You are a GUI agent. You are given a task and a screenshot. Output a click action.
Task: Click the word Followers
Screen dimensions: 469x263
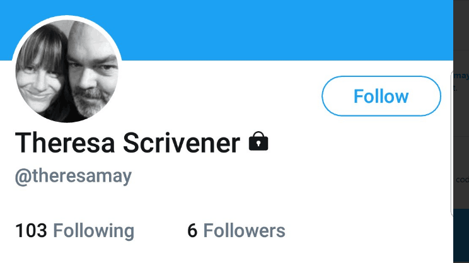[x=244, y=231]
